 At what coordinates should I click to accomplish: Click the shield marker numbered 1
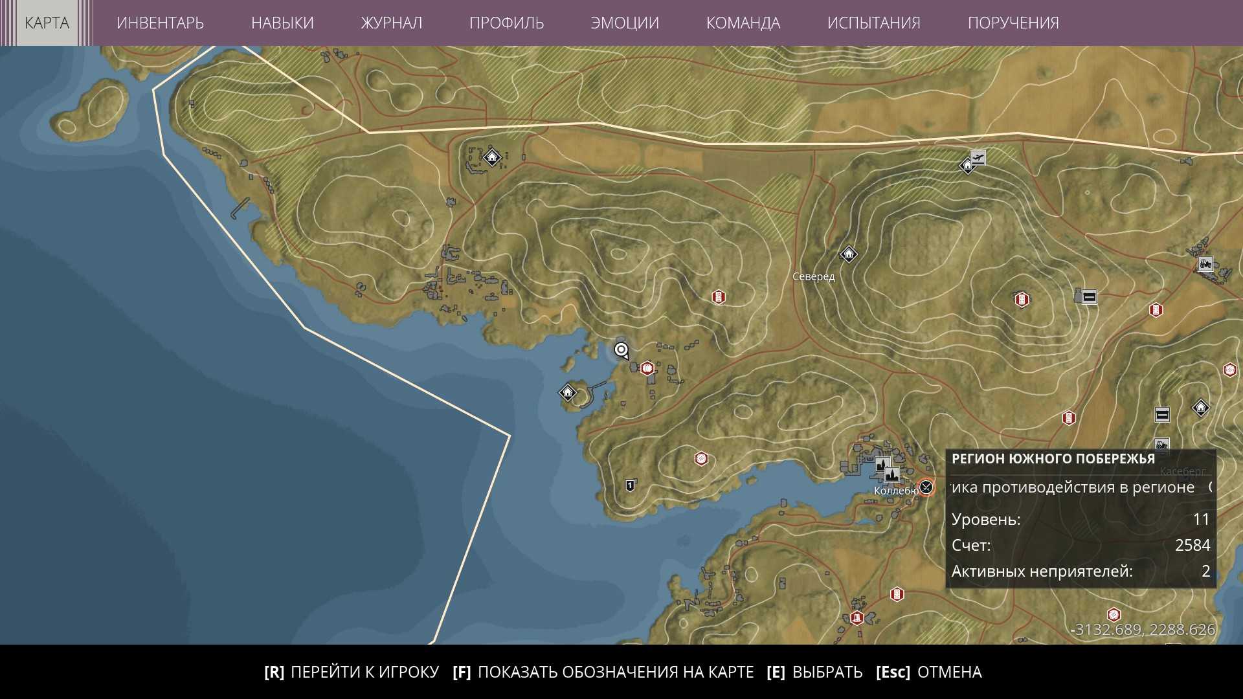tap(630, 485)
